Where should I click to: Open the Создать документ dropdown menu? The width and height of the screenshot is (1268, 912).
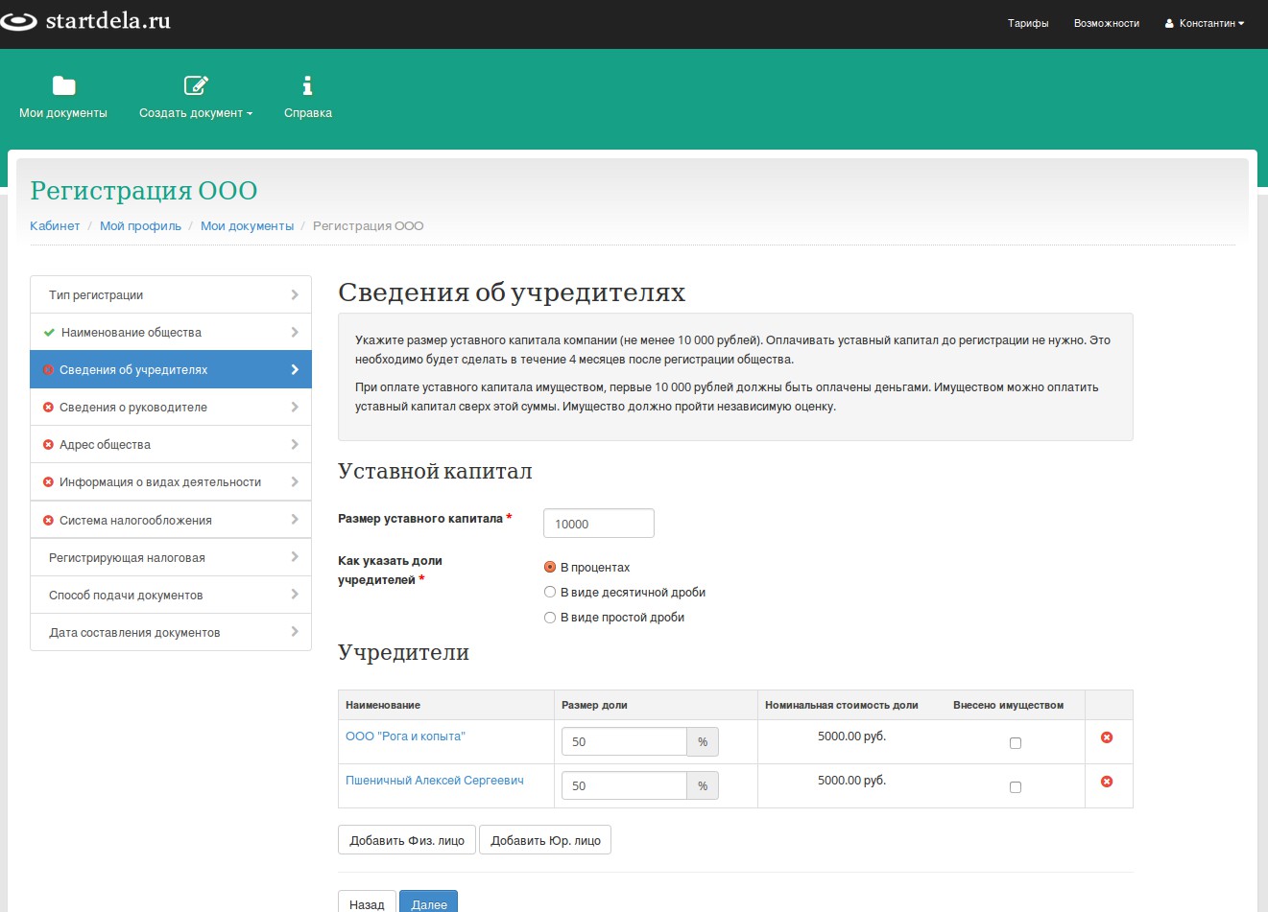tap(196, 113)
